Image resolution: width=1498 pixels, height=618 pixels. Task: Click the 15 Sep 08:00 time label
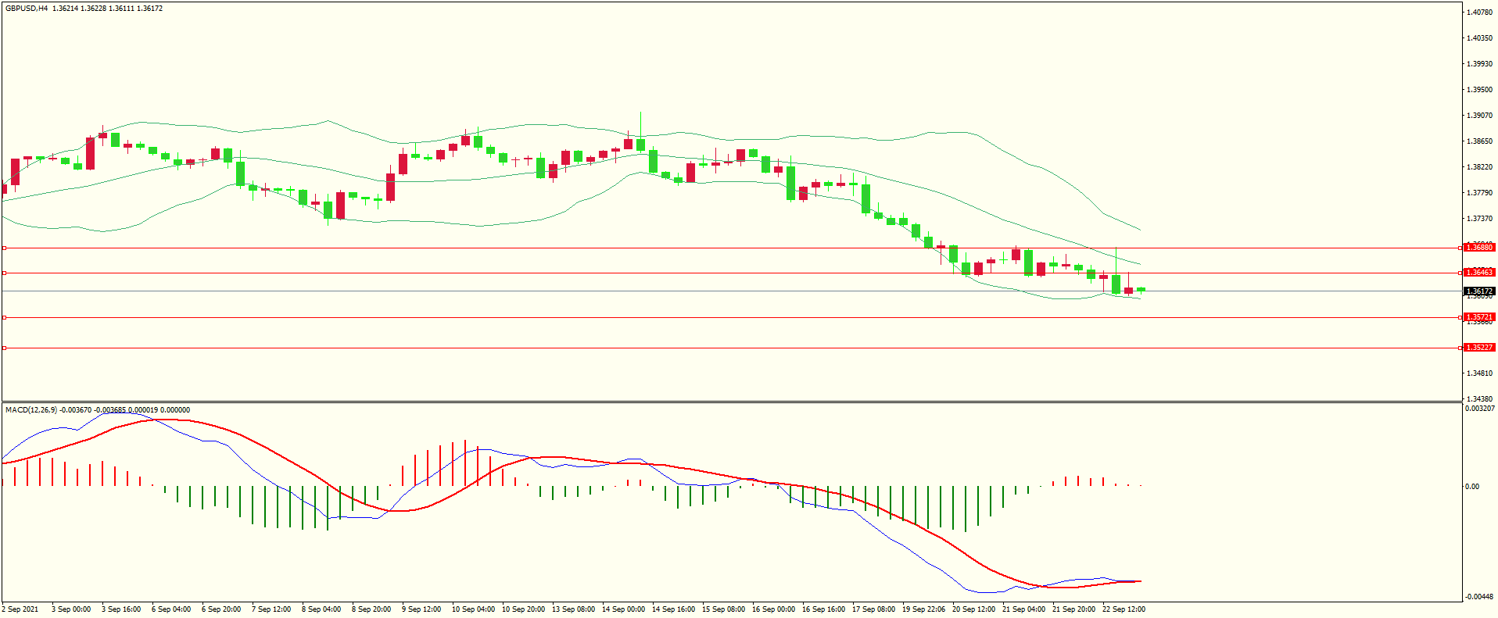click(x=723, y=609)
